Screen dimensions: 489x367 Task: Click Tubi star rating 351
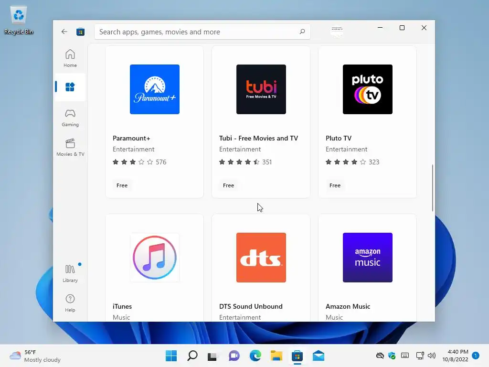(245, 162)
